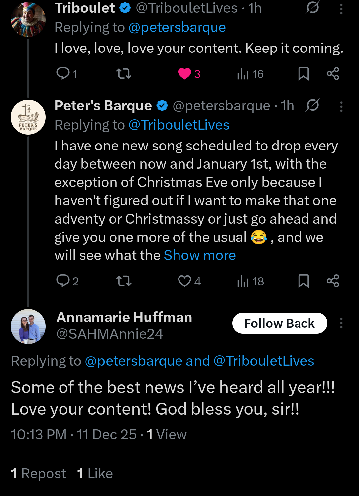The height and width of the screenshot is (496, 359).
Task: Share Triboulet's tweet
Action: (333, 73)
